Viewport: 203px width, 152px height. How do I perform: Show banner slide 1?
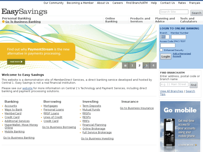[132, 66]
